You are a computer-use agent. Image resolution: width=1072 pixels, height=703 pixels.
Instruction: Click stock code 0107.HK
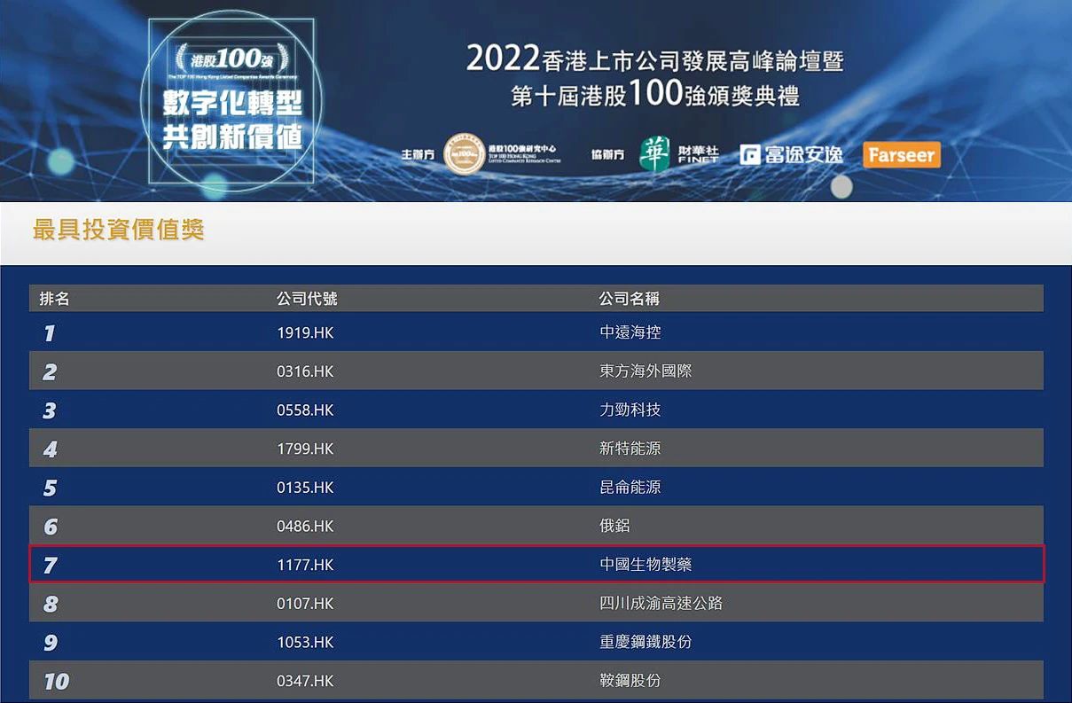305,604
